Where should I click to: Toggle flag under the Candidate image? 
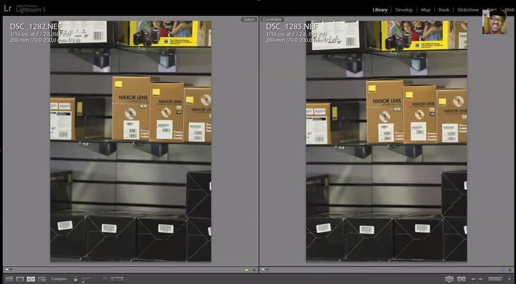(x=263, y=269)
